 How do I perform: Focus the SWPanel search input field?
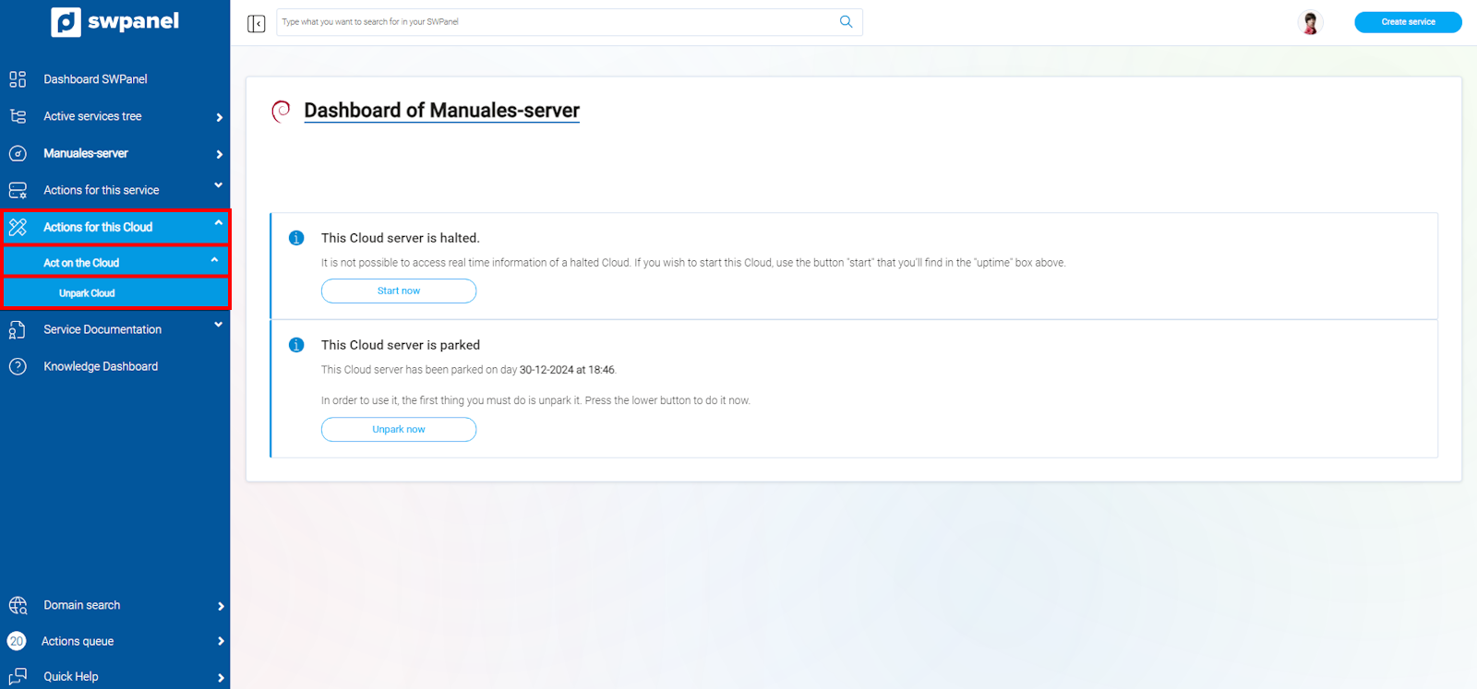pos(554,22)
